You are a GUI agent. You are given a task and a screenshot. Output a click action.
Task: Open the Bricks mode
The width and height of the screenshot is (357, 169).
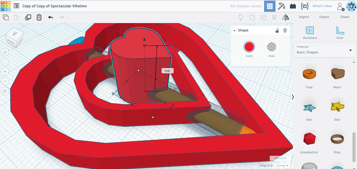click(x=293, y=6)
